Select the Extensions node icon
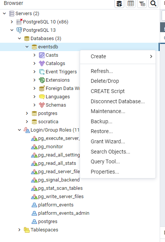The width and height of the screenshot is (165, 242). coord(42,80)
